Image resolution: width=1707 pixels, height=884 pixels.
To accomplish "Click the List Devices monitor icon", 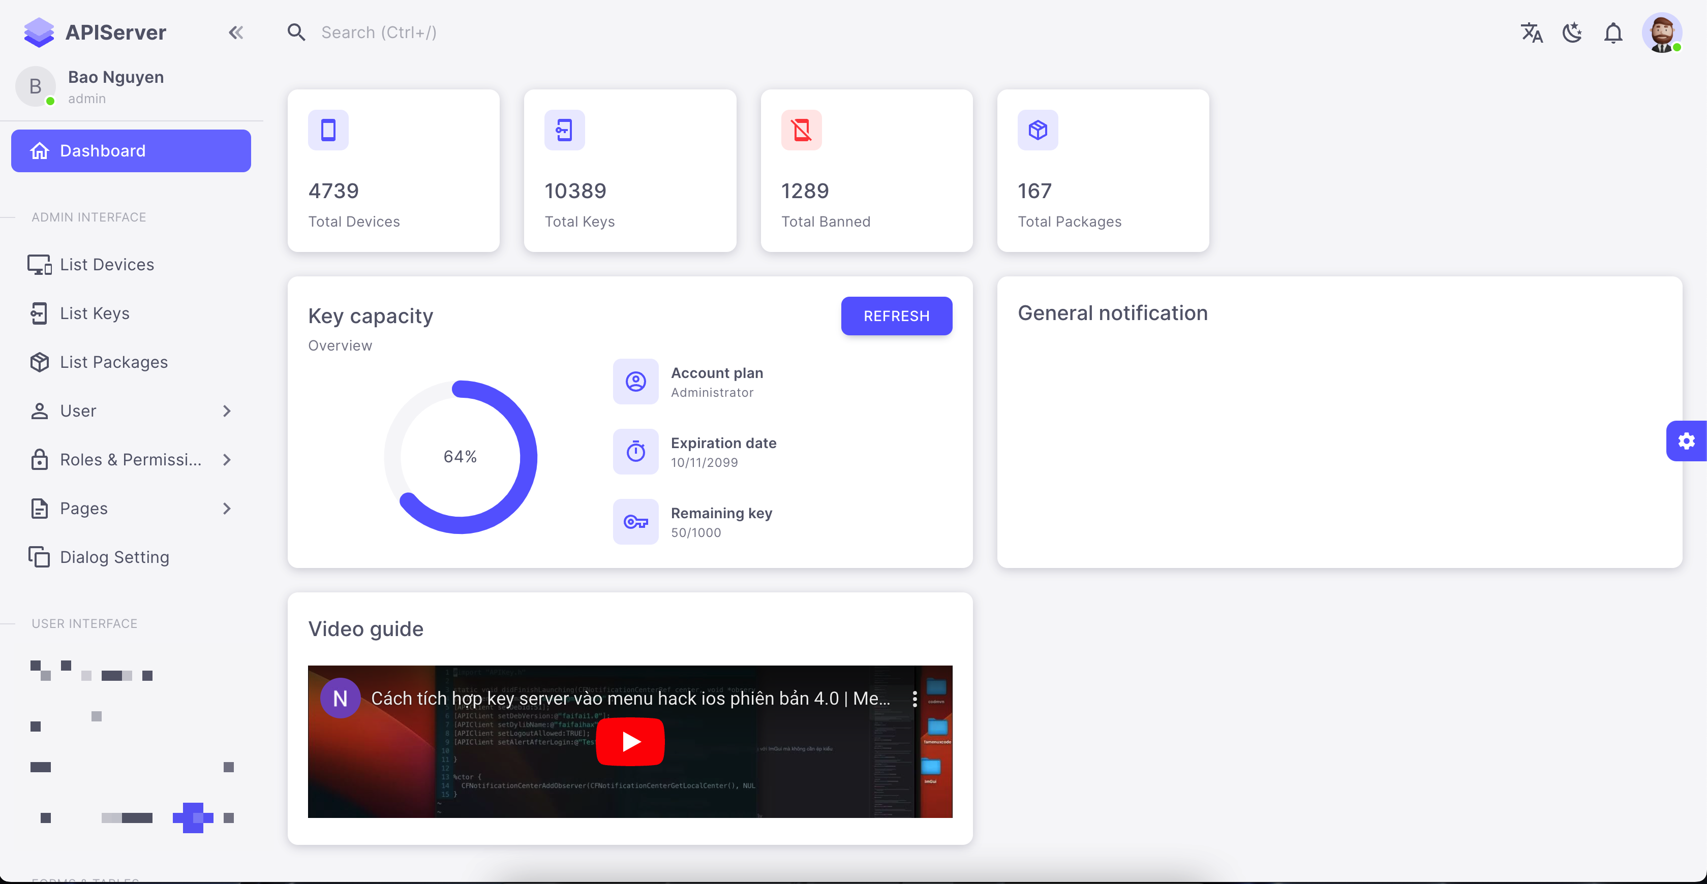I will [39, 265].
